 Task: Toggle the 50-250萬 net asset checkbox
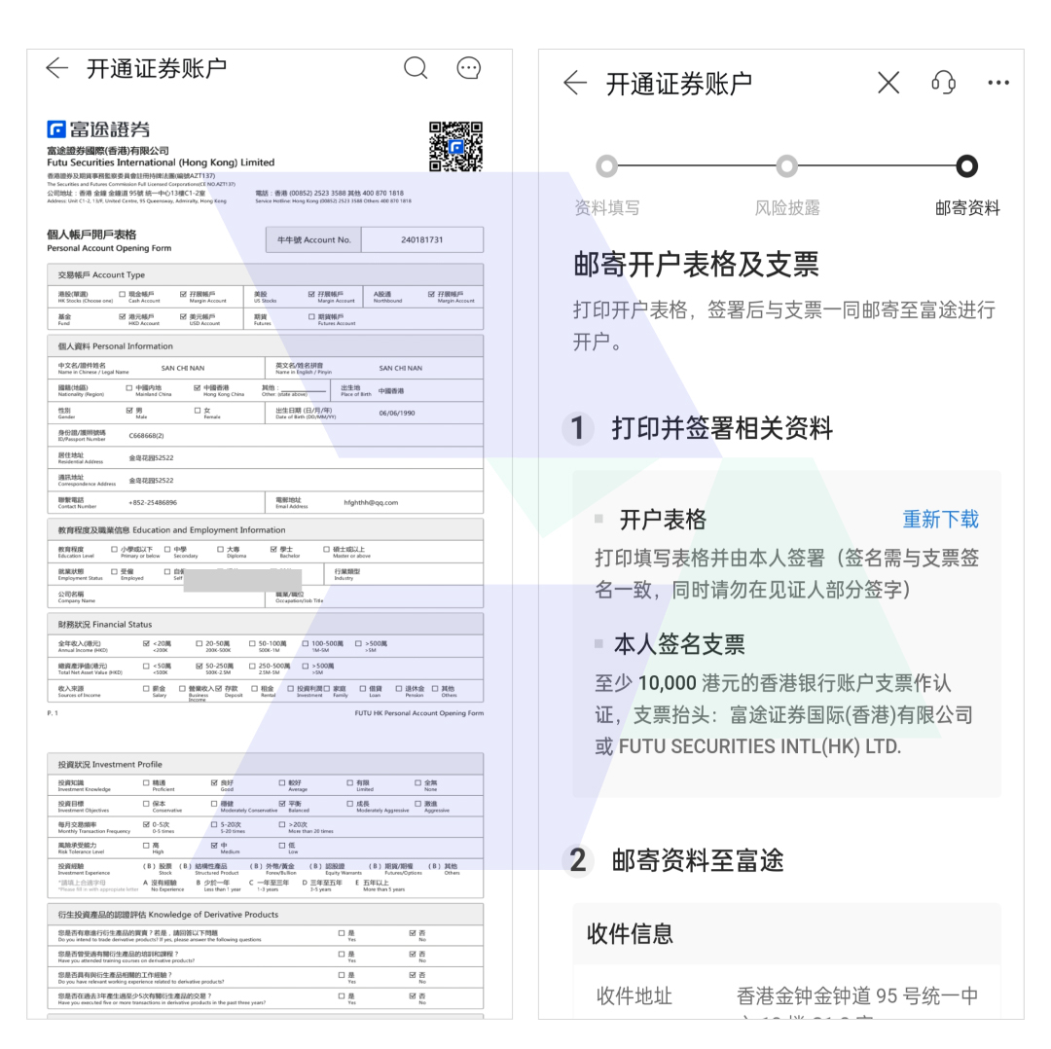pos(199,666)
